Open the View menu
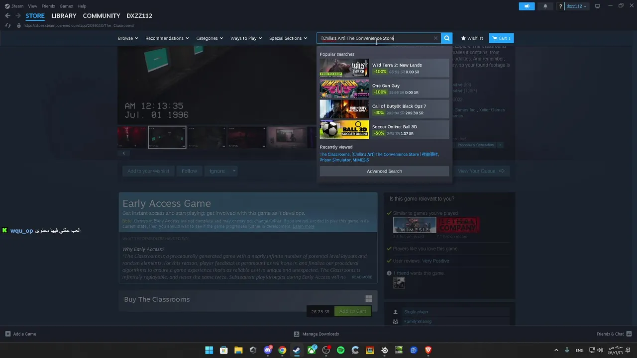 pos(33,6)
